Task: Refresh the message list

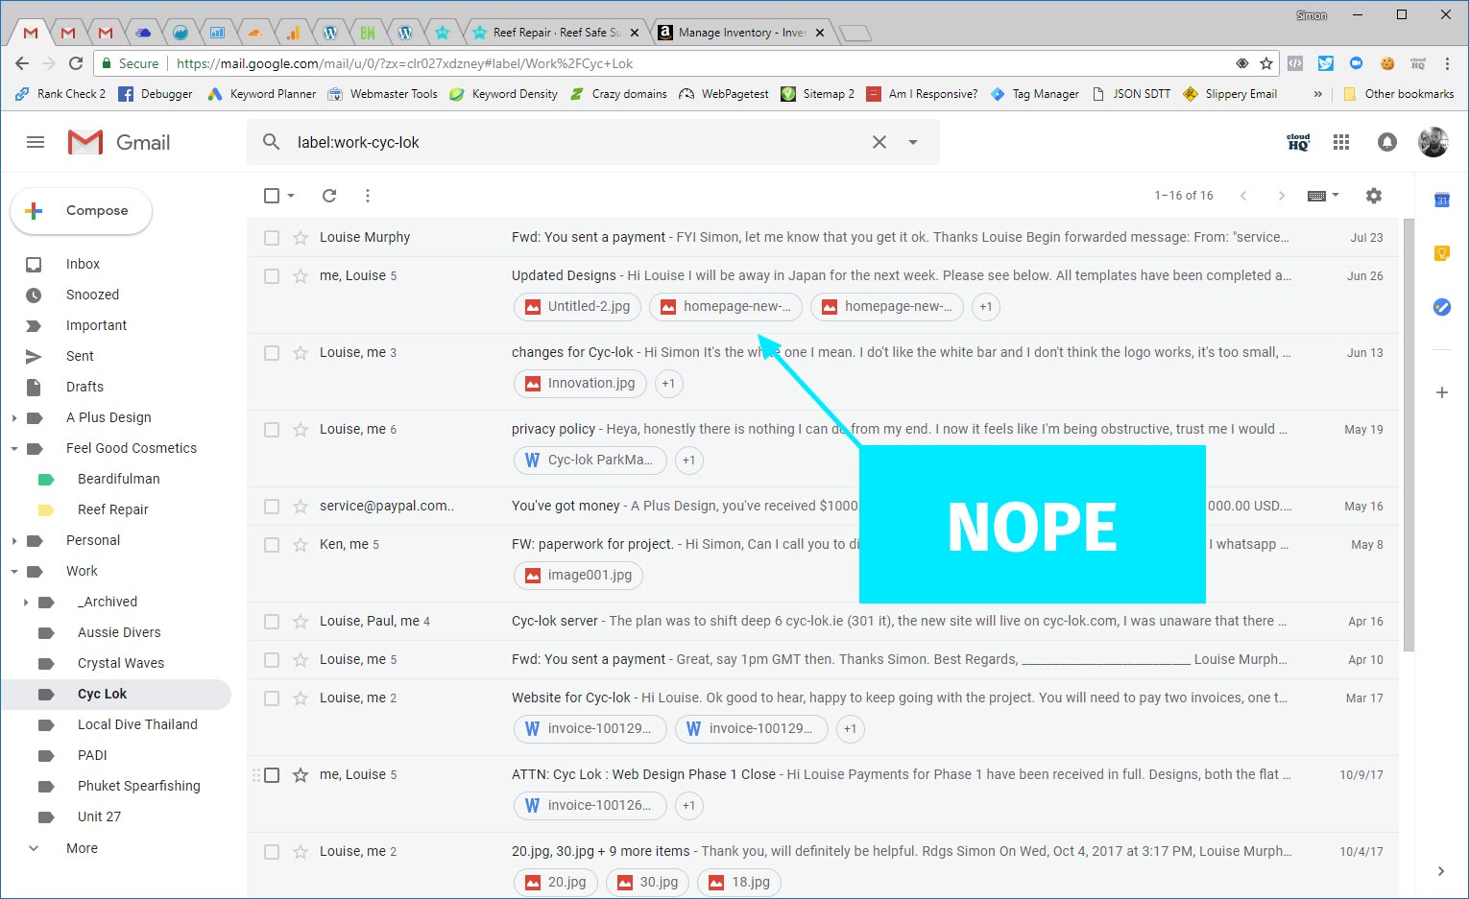Action: point(329,196)
